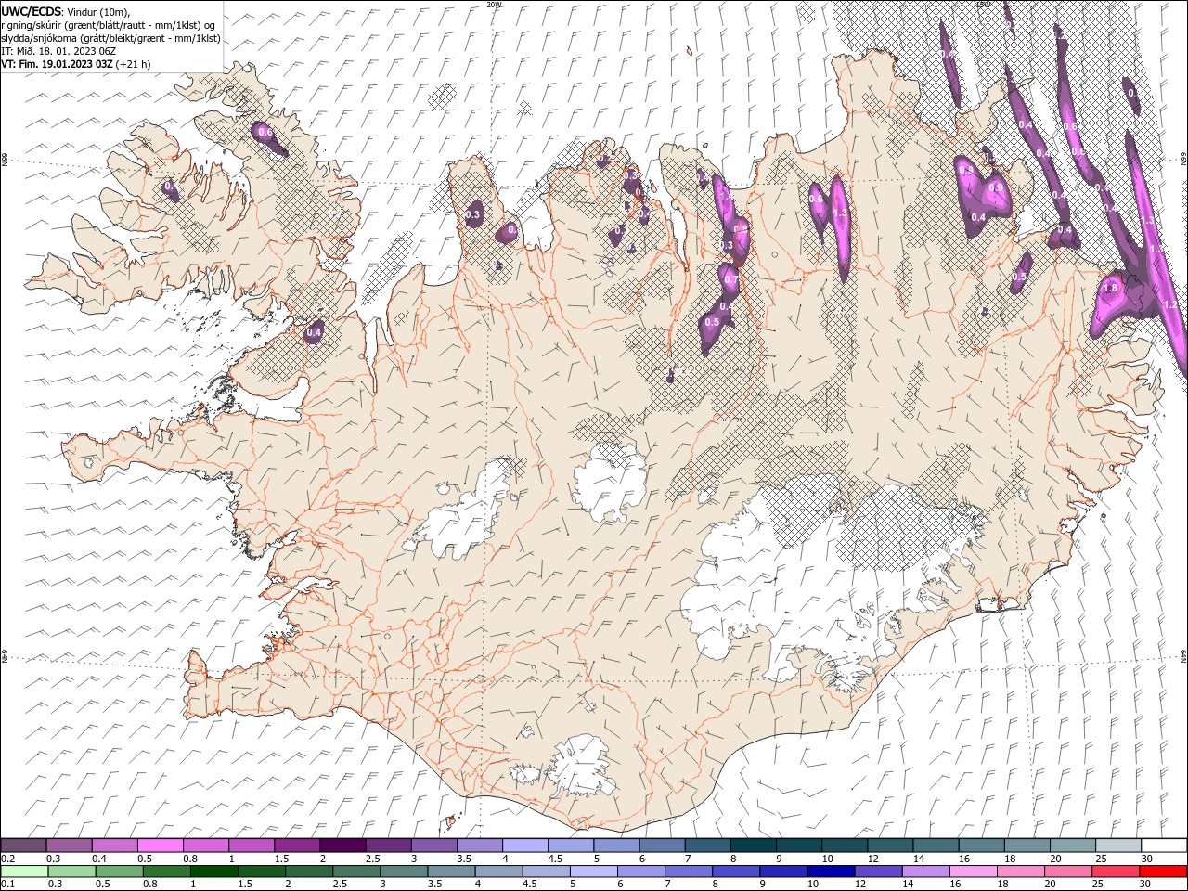Pick the pale grey upper swatch between 25 and 30
The width and height of the screenshot is (1188, 891).
click(1119, 846)
